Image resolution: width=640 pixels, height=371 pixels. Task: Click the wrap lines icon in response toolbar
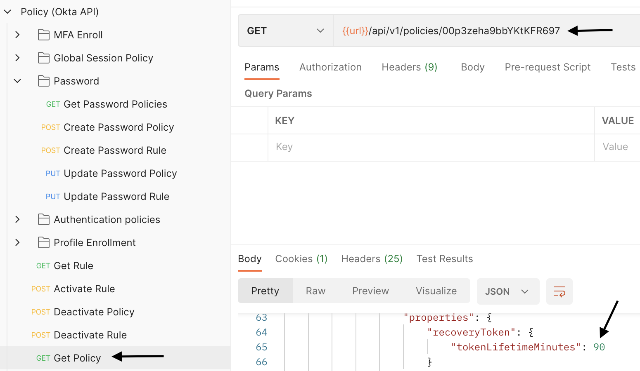pyautogui.click(x=559, y=291)
